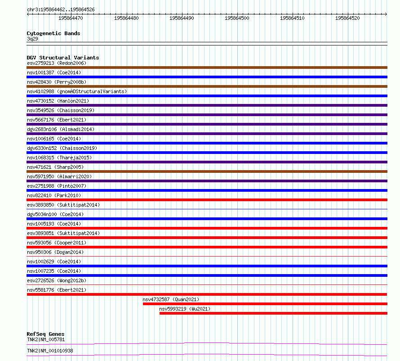Click the thin blue line under esv3893850
Image resolution: width=400 pixels, height=361 pixels.
pyautogui.click(x=207, y=209)
